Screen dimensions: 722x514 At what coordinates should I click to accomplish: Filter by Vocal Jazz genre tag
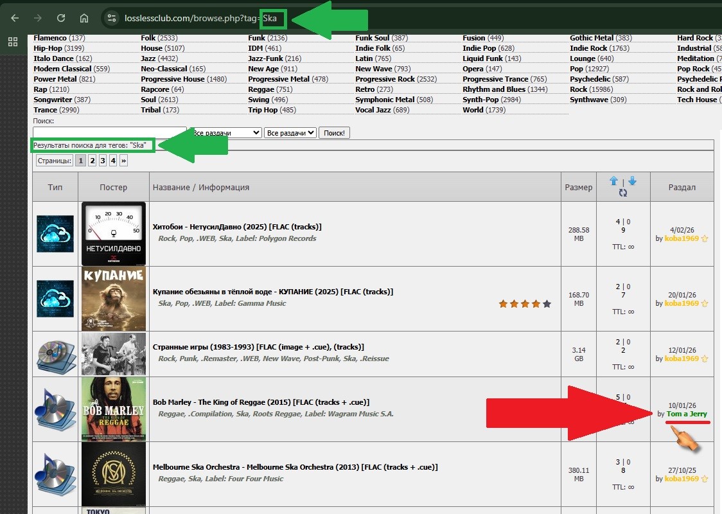pyautogui.click(x=373, y=110)
